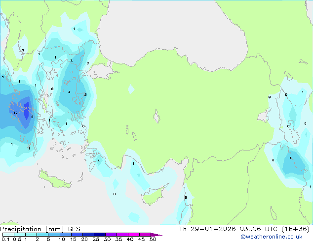Click the darkest blue precipitation patch over Greece
313x241 pixels.
point(27,111)
